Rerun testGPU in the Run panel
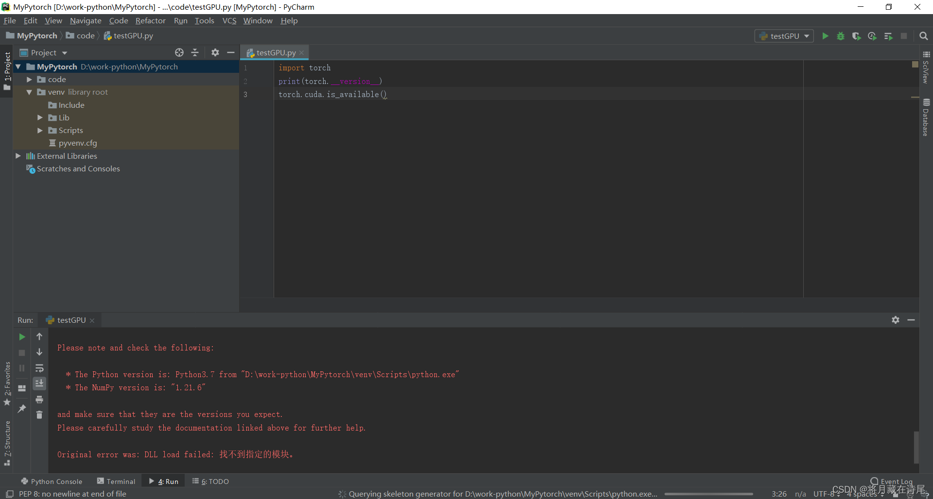 pyautogui.click(x=22, y=336)
